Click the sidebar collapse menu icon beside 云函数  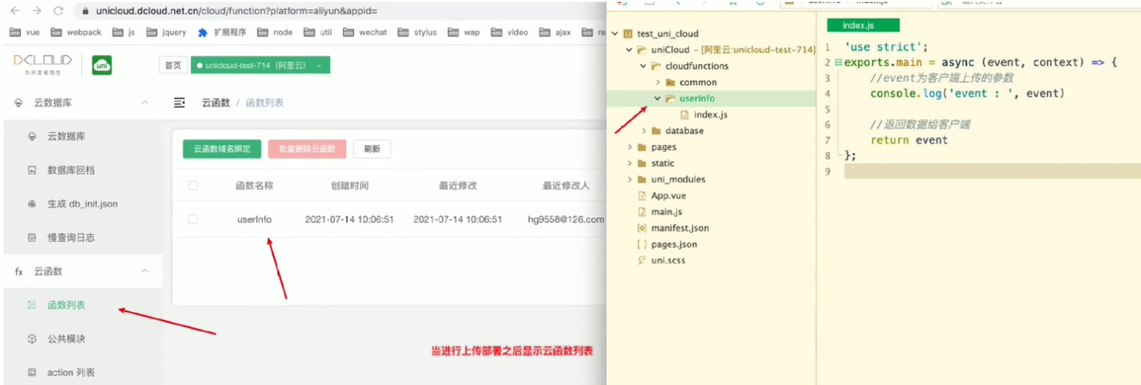[179, 103]
